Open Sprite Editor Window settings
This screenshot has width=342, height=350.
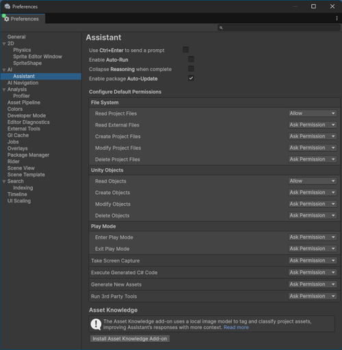click(x=38, y=57)
